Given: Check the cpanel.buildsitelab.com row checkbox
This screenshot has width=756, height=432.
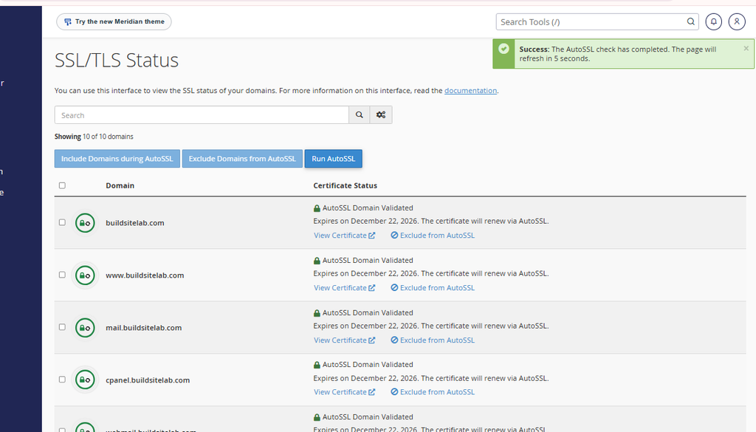Looking at the screenshot, I should tap(62, 380).
